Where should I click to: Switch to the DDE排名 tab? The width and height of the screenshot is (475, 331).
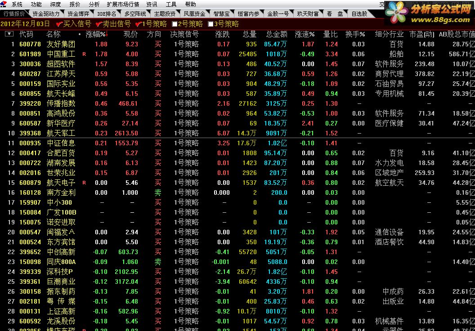click(x=107, y=14)
